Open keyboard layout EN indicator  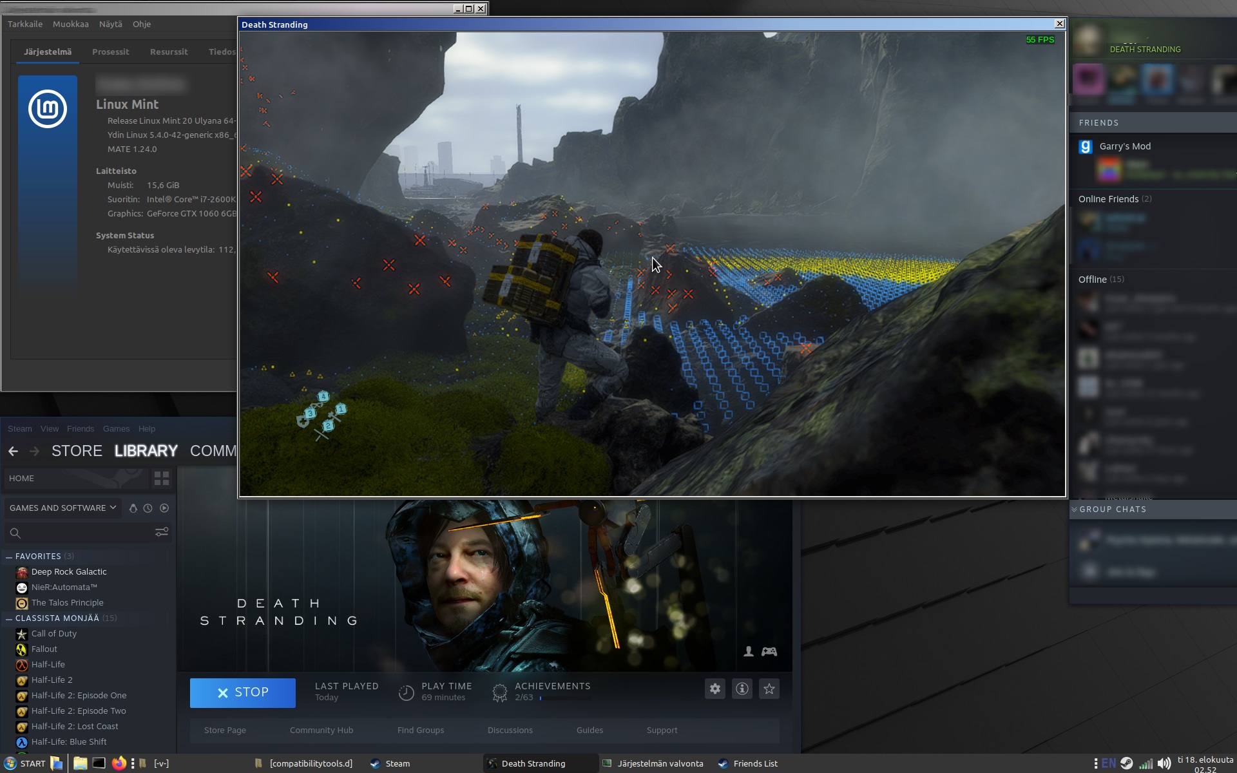tap(1108, 763)
